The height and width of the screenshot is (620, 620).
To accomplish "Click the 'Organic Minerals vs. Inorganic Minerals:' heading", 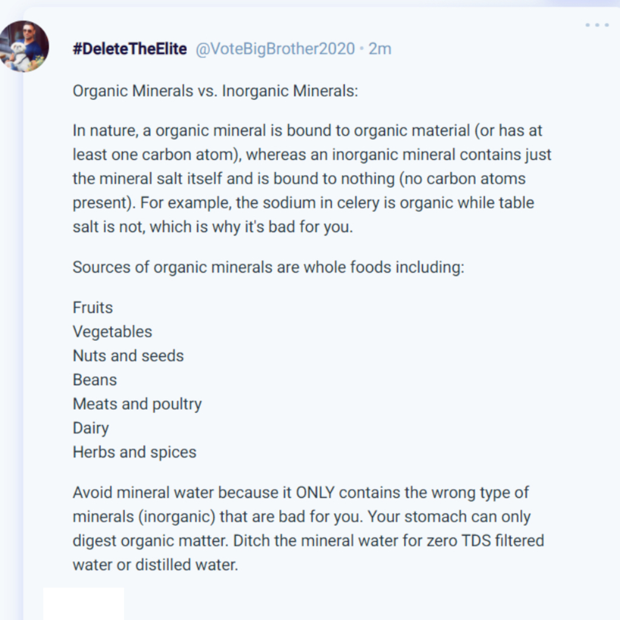I will click(x=216, y=91).
